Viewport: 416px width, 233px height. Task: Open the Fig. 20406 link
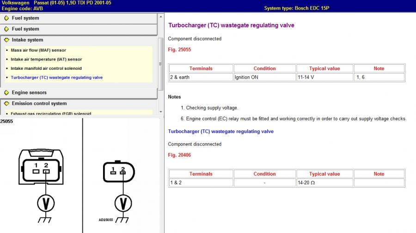179,155
